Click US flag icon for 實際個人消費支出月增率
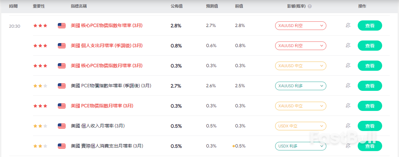This screenshot has width=399, height=157. [x=62, y=146]
